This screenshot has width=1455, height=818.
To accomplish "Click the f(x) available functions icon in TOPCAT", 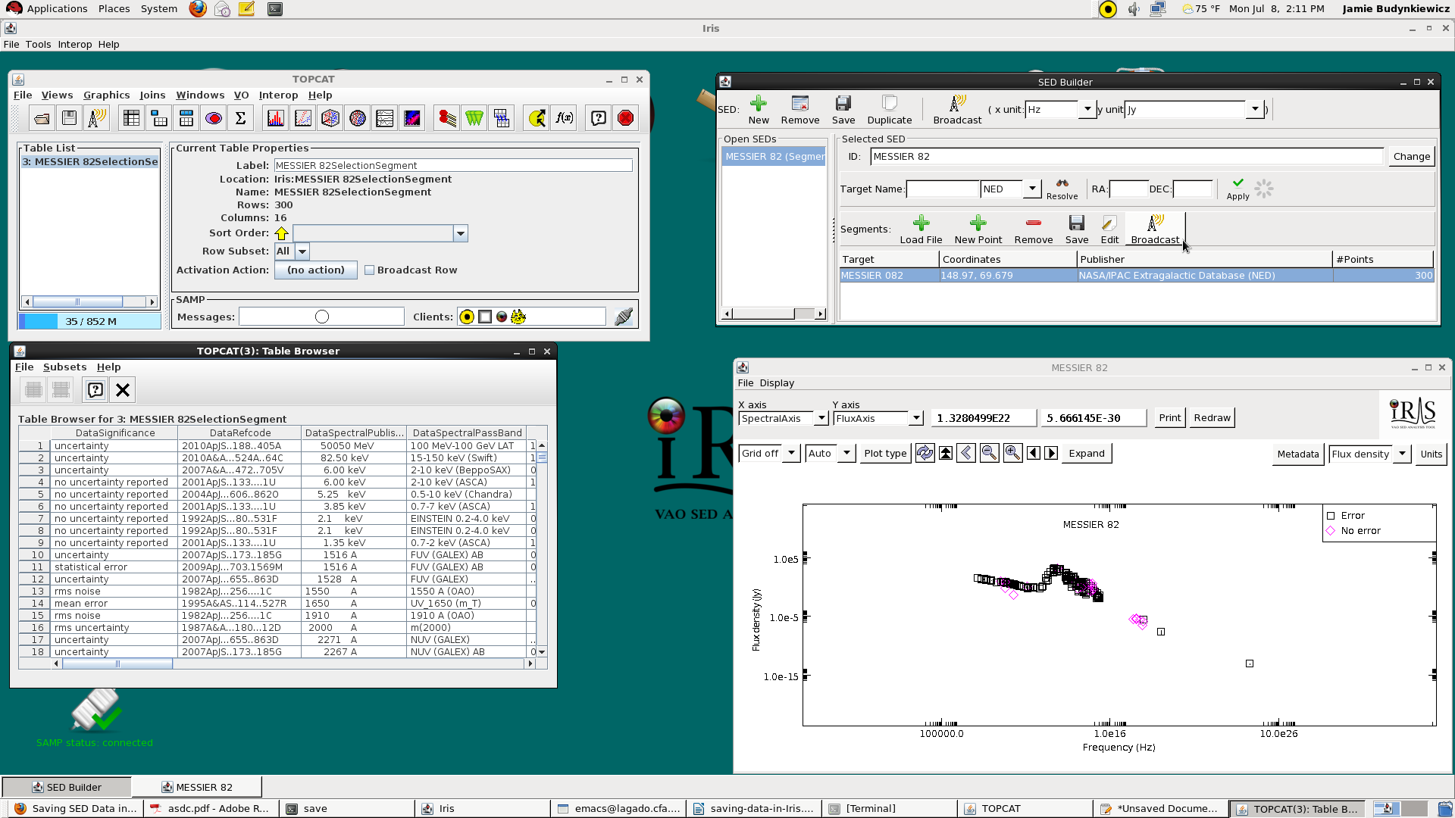I will click(564, 118).
